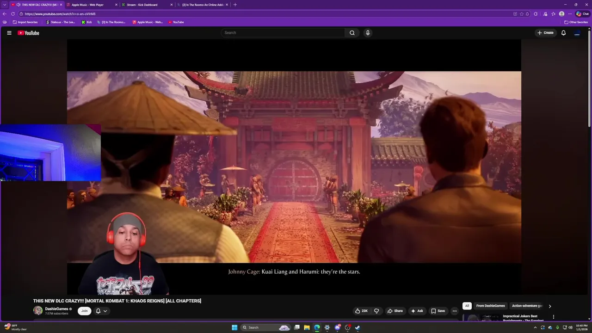Select the All filter chip
The height and width of the screenshot is (333, 592).
click(467, 306)
